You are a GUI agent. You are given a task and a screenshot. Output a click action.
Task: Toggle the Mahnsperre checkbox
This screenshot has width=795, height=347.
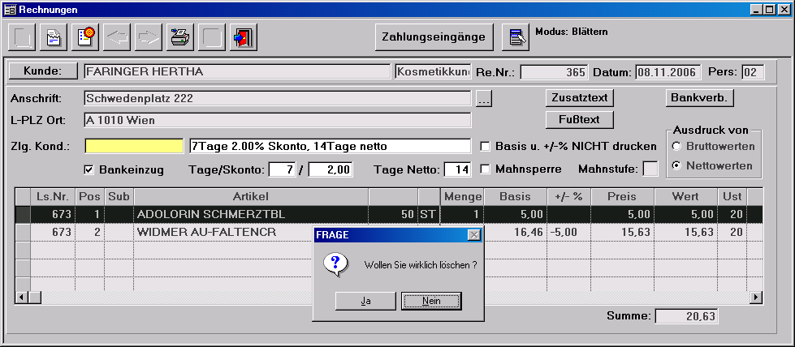coord(486,169)
